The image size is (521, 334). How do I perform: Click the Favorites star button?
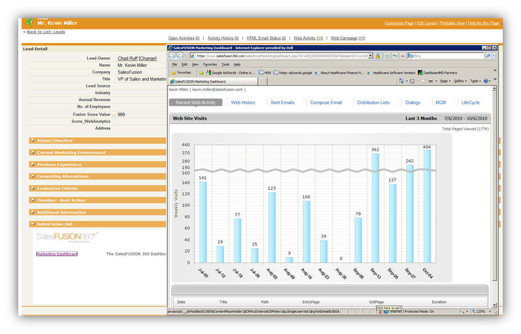point(181,72)
